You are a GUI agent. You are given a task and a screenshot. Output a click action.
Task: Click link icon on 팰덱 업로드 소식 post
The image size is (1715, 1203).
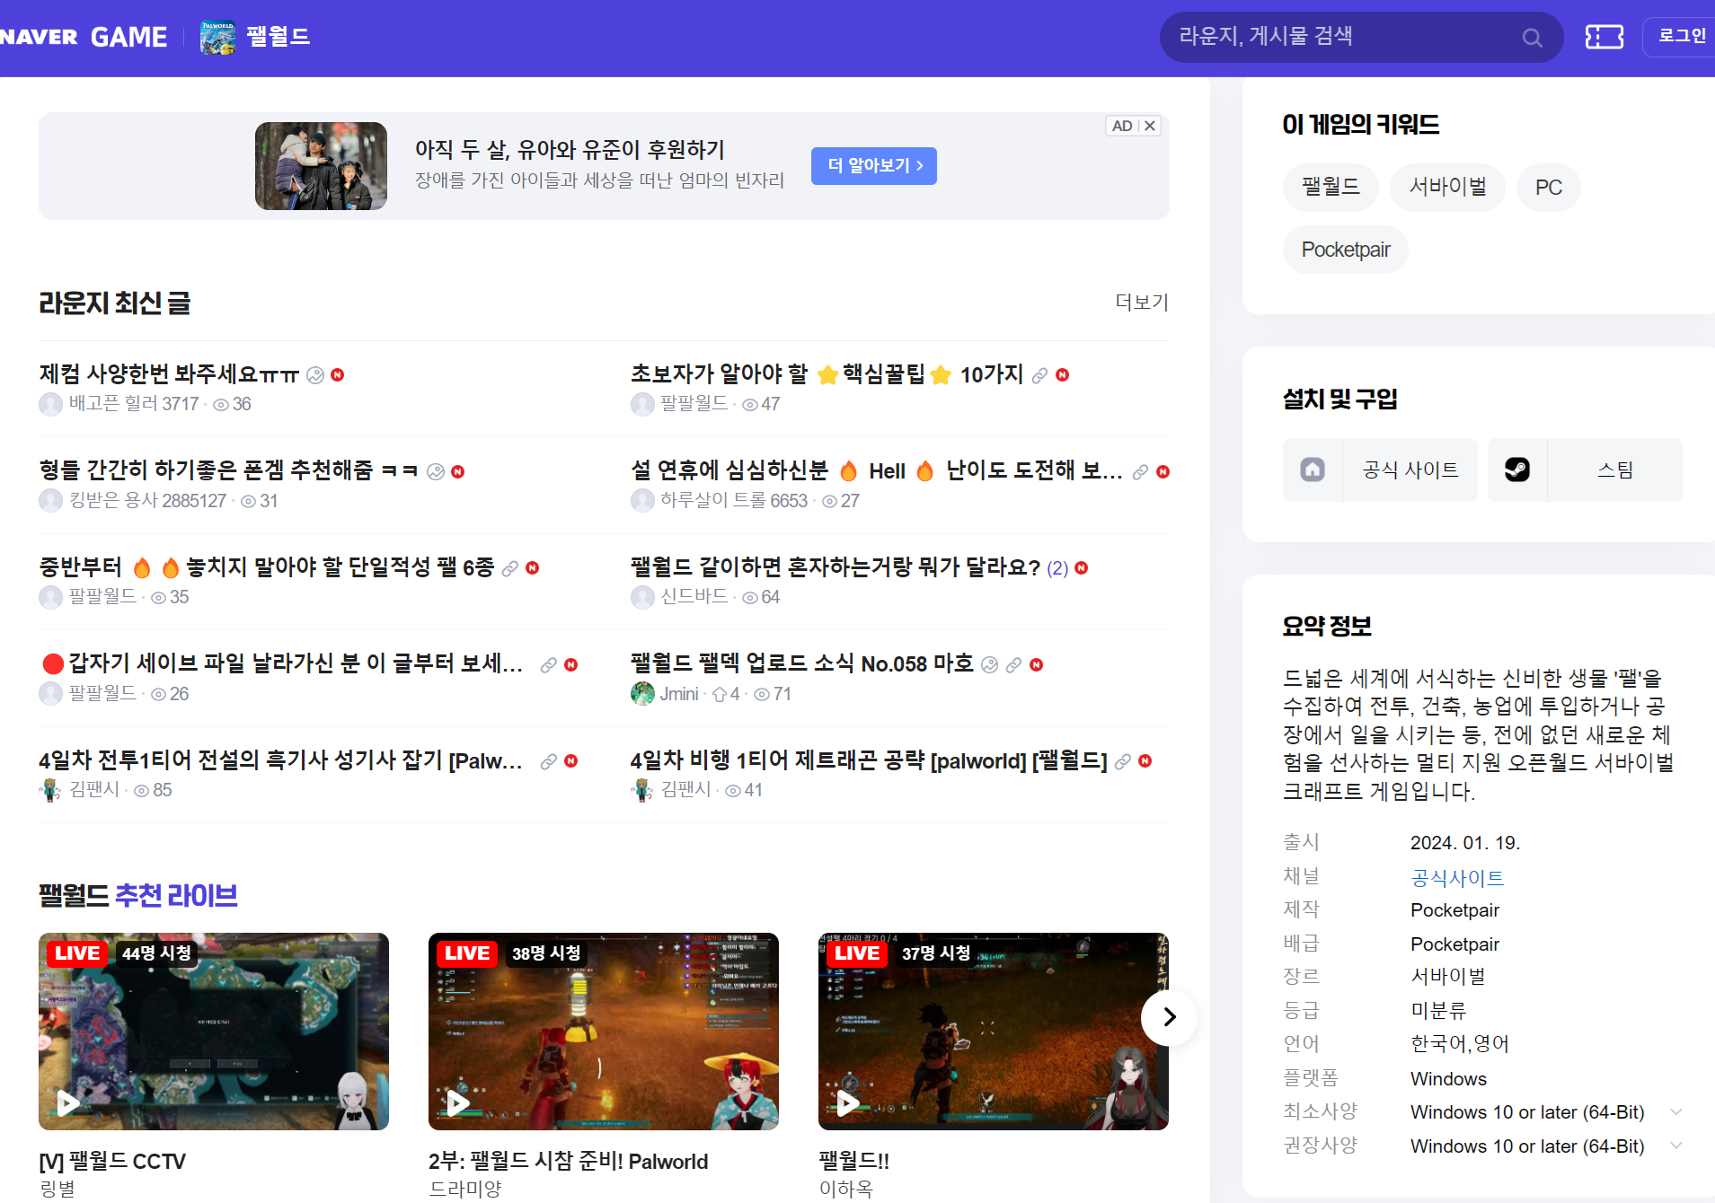1013,664
